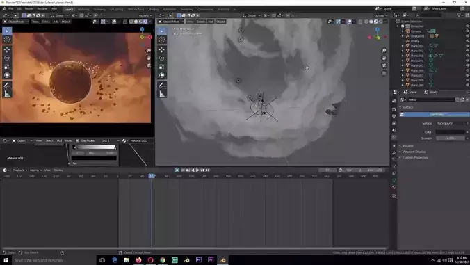The height and width of the screenshot is (265, 470).
Task: Select the Scale tool in right viewport
Action: click(x=162, y=67)
